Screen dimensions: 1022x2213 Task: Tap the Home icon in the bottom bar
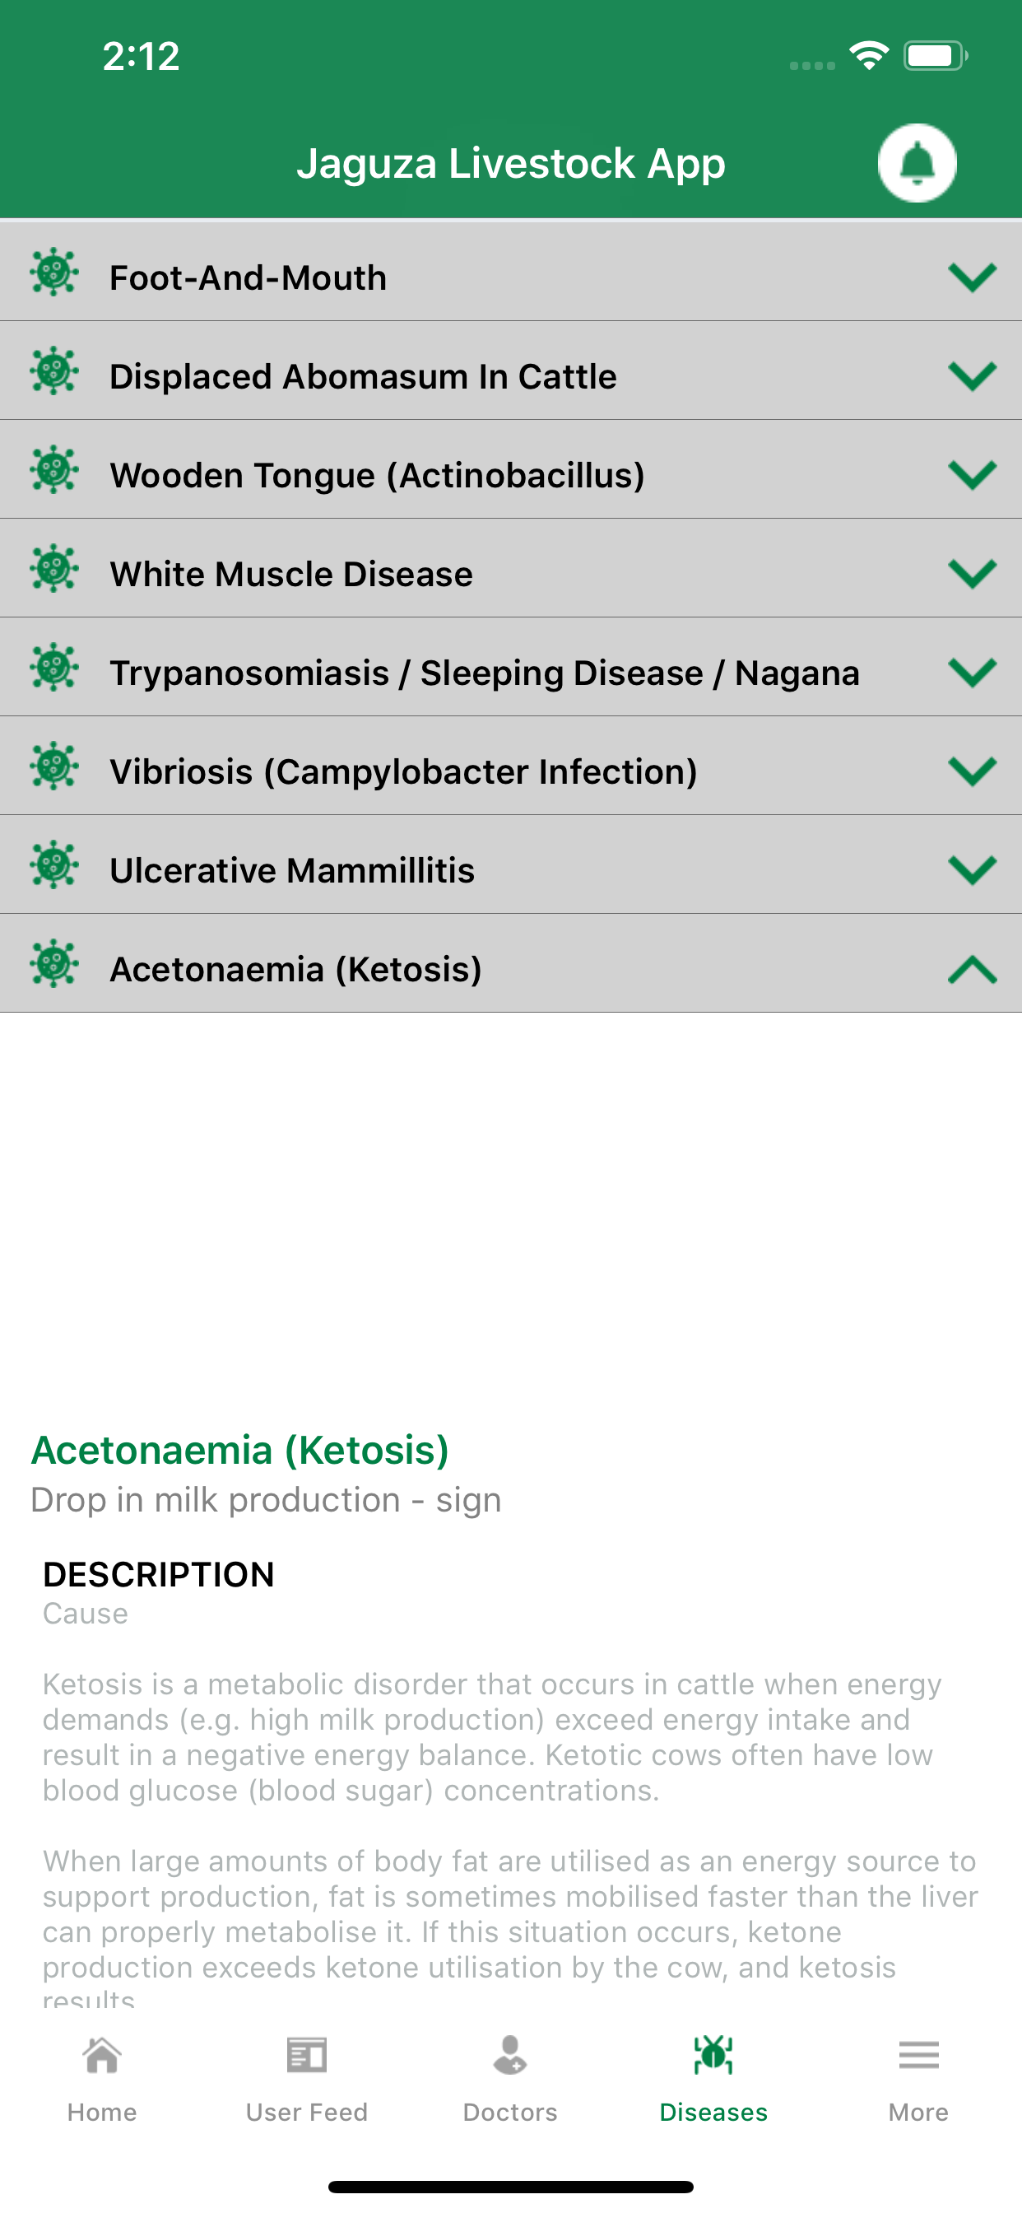point(102,2056)
